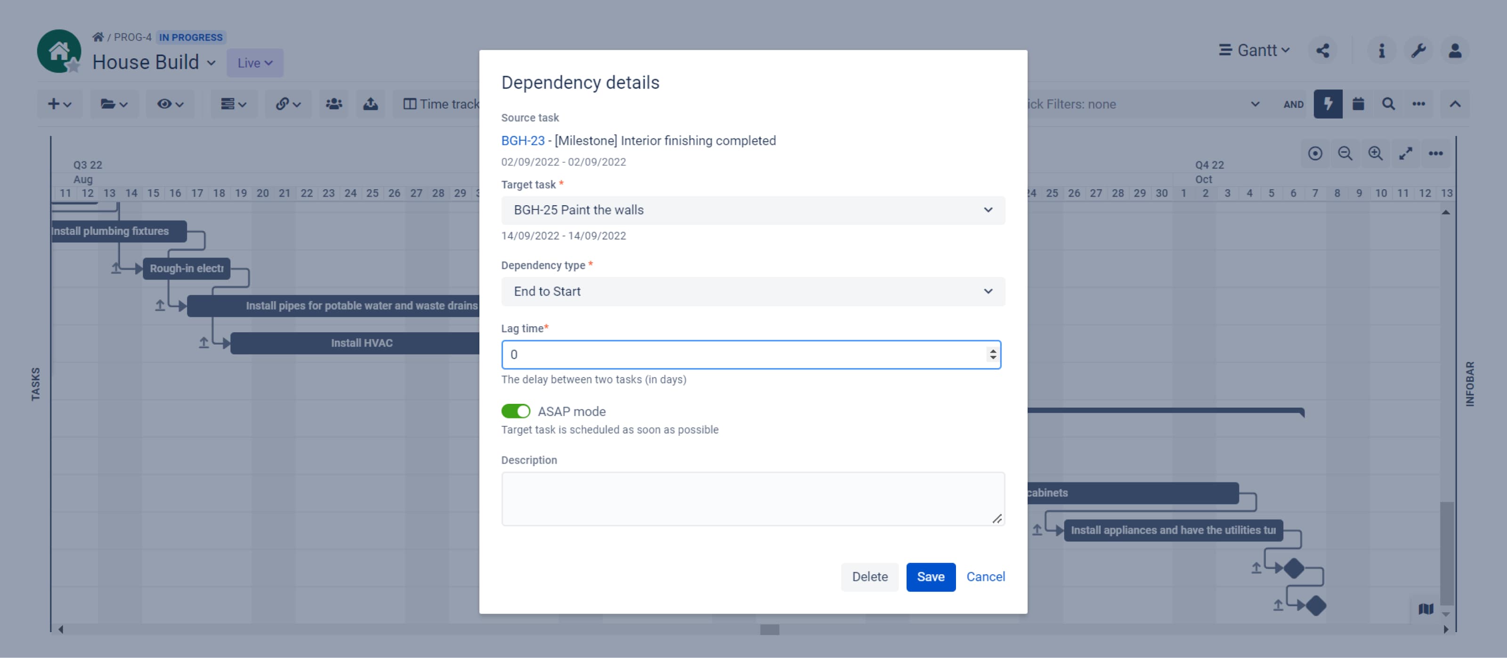This screenshot has width=1507, height=658.
Task: Click the AND filter operator
Action: [1294, 104]
